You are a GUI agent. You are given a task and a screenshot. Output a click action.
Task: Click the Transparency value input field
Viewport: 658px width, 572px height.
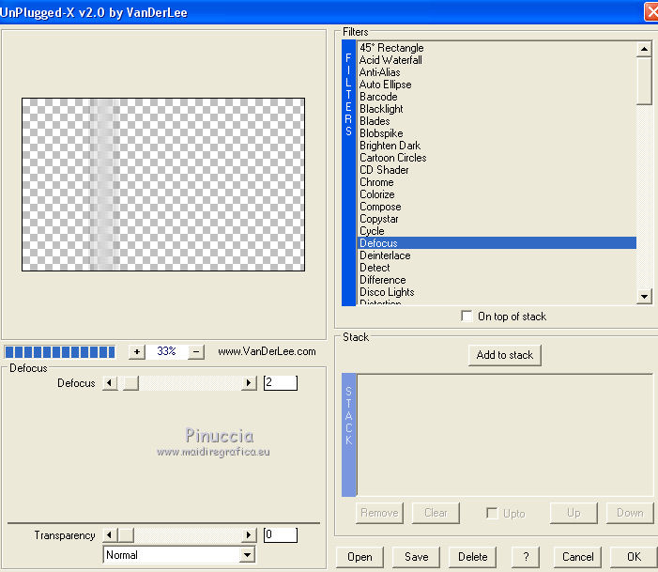click(281, 535)
